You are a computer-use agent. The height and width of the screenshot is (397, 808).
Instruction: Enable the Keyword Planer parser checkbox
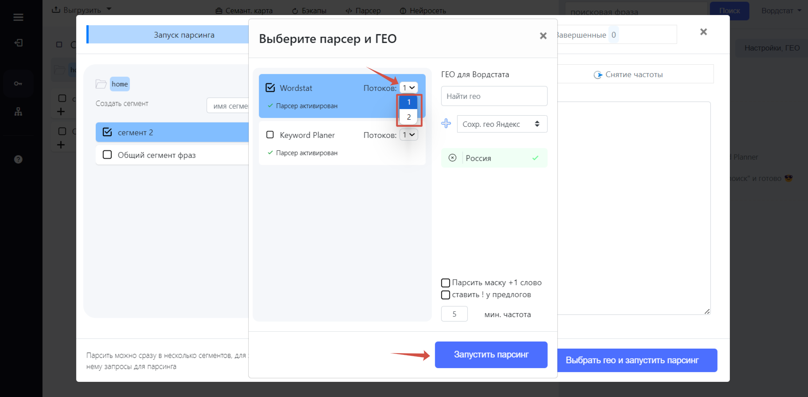click(270, 135)
